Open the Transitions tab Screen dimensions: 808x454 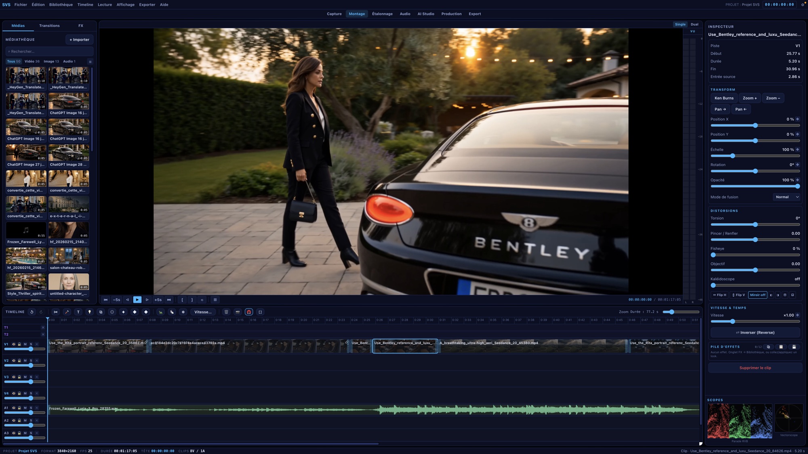click(49, 26)
